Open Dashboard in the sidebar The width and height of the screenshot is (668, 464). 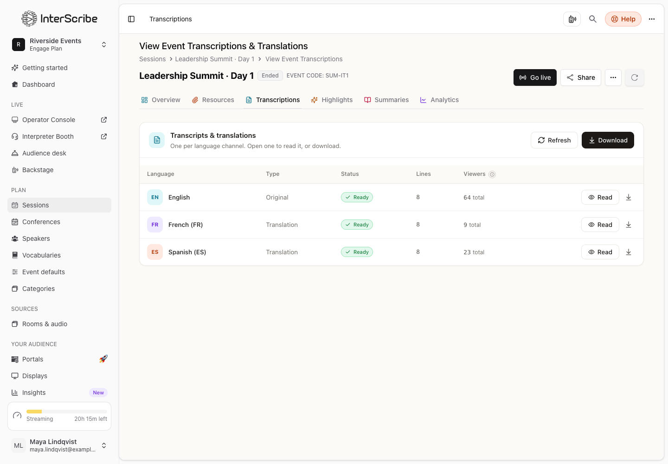59,84
